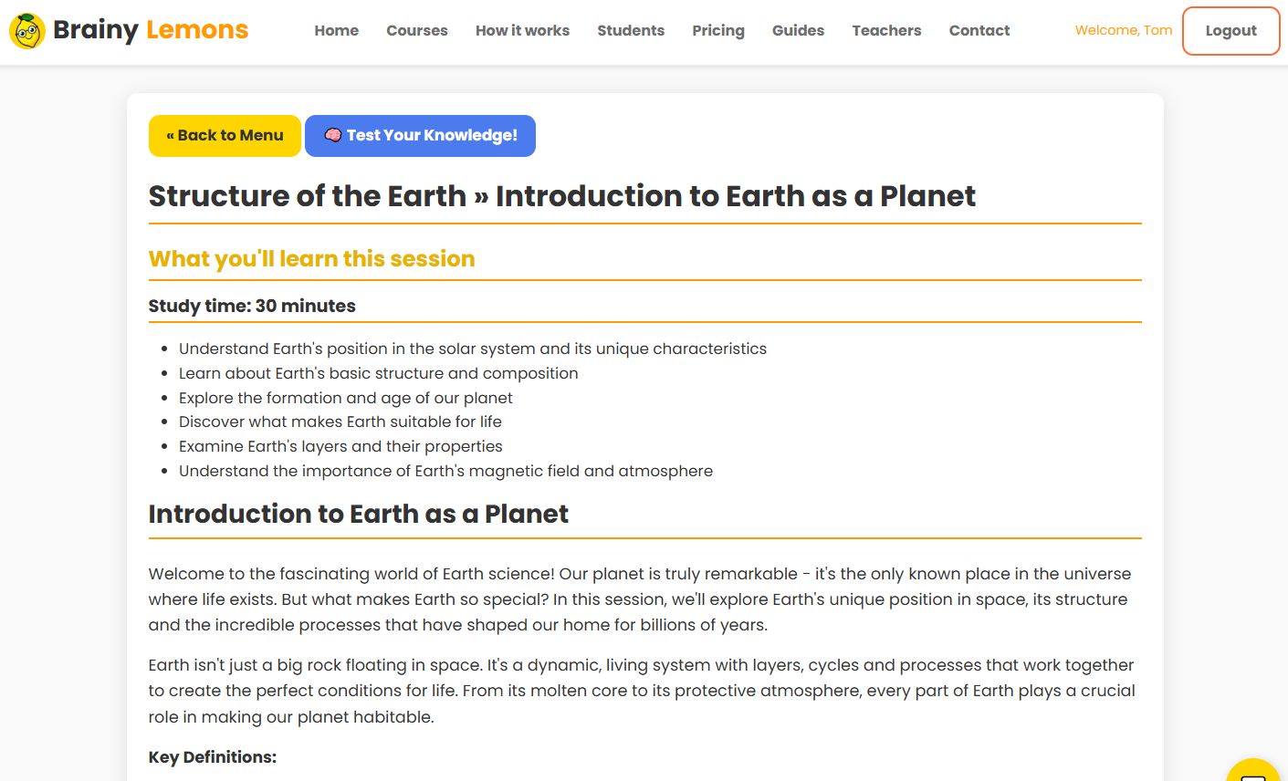Visit the Guides section
This screenshot has width=1288, height=781.
tap(798, 30)
